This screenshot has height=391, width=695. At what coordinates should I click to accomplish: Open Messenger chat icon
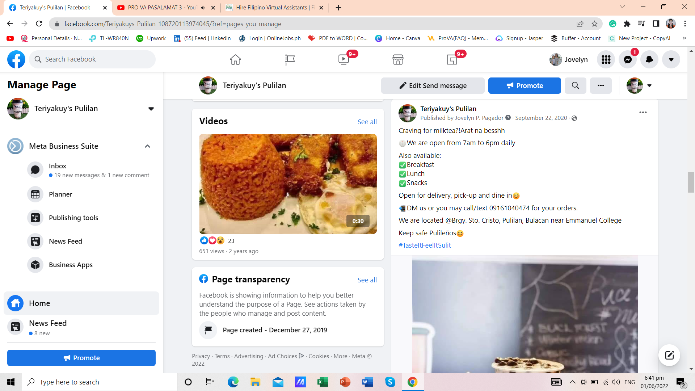tap(628, 60)
